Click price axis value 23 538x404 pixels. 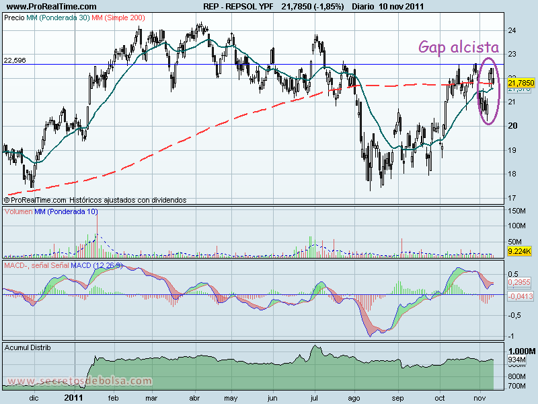512,54
